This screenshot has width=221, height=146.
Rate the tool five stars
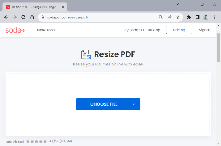click(45, 141)
